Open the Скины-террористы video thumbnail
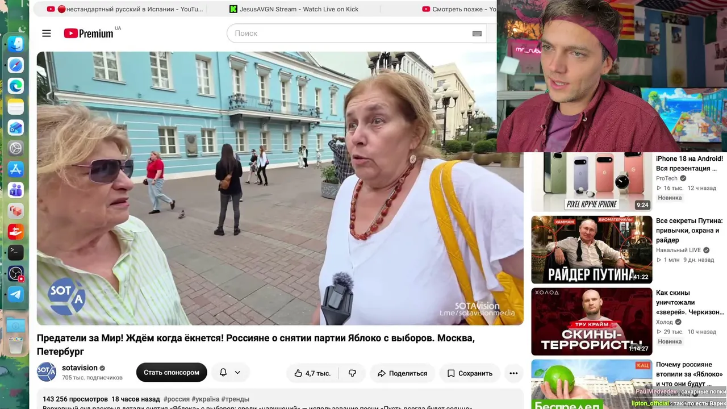Image resolution: width=727 pixels, height=409 pixels. [x=591, y=322]
